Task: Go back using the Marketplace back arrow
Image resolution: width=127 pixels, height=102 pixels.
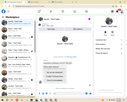Action: [3, 17]
